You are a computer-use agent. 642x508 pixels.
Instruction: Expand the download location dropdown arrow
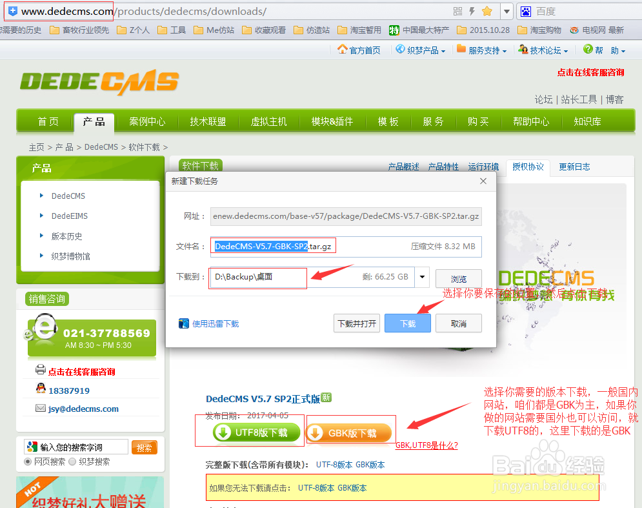pos(422,277)
